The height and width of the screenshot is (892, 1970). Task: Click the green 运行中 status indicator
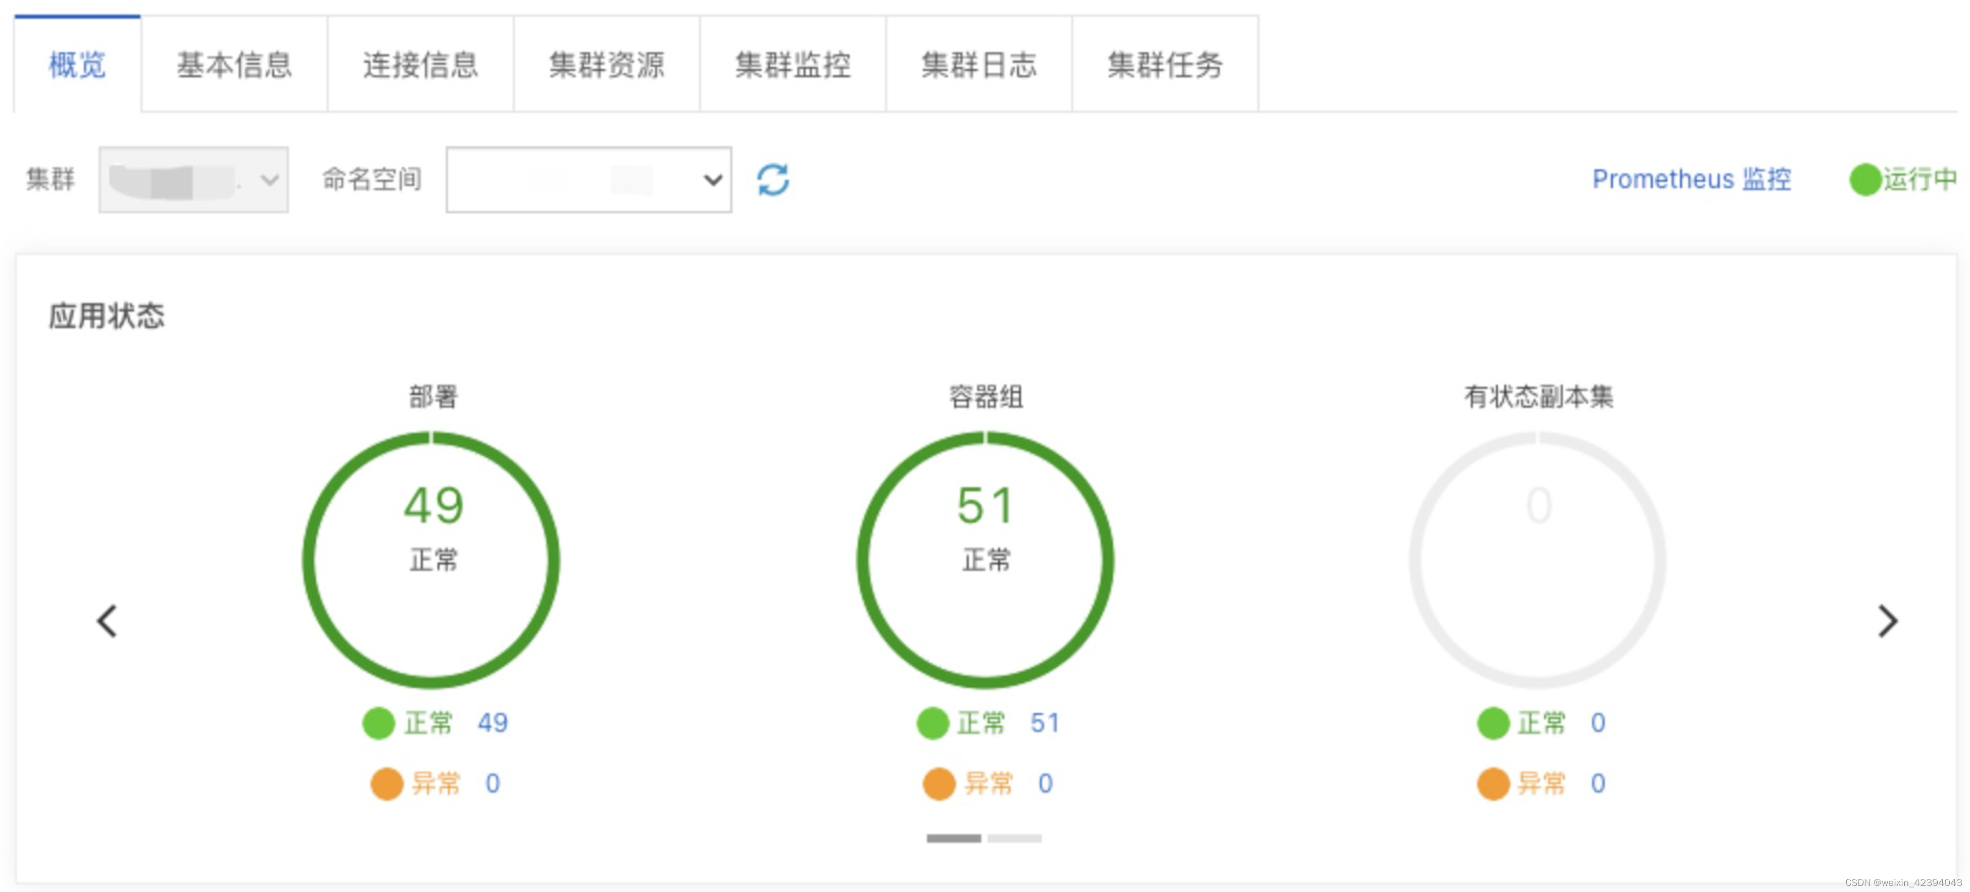click(1902, 180)
